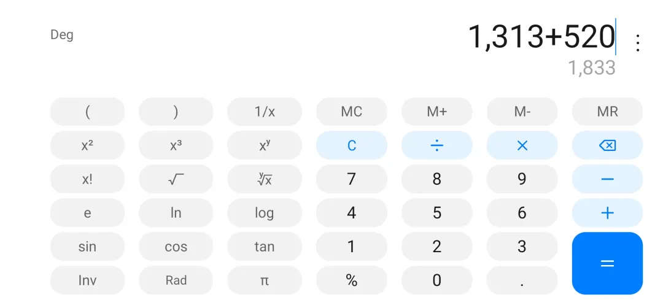Switch angle mode using Rad key
The width and height of the screenshot is (663, 308).
[176, 280]
